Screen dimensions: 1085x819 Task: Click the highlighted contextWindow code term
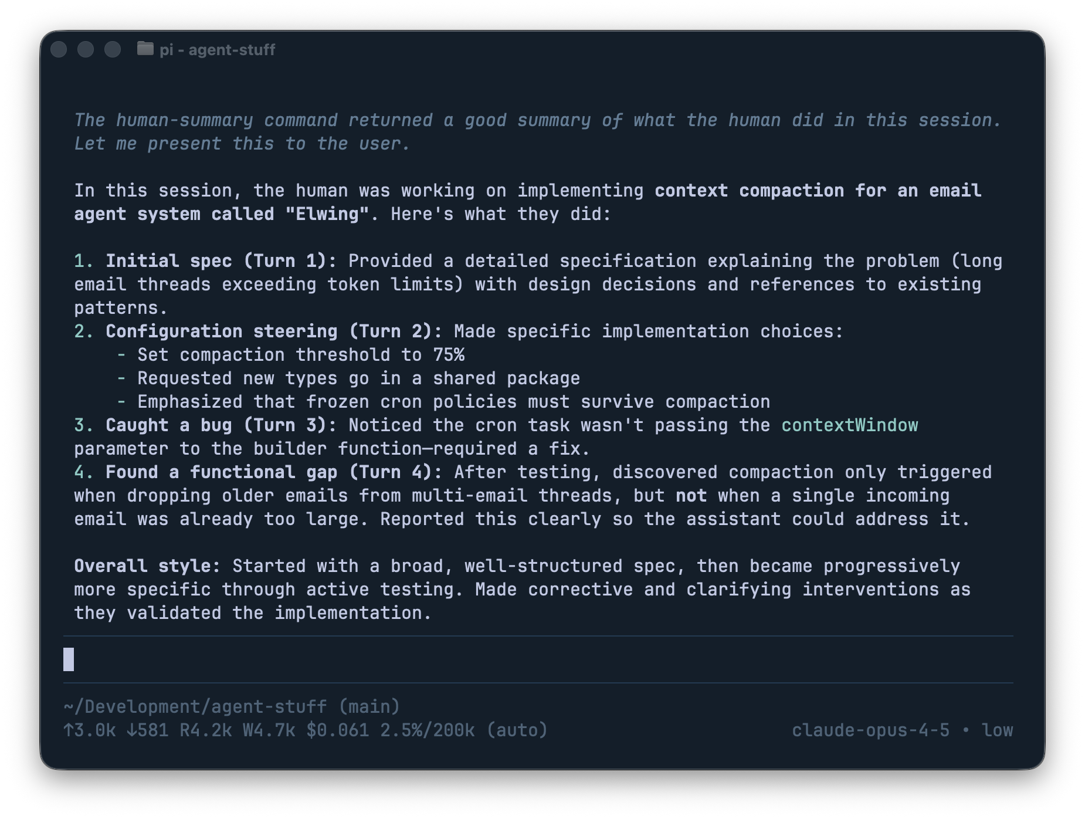[849, 425]
